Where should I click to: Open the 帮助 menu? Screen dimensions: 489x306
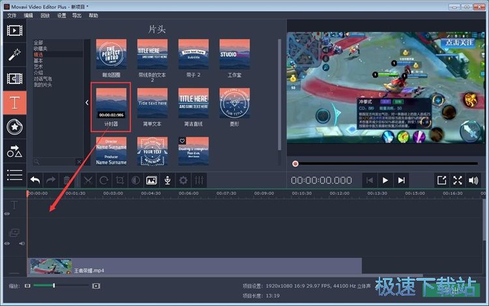pos(93,15)
